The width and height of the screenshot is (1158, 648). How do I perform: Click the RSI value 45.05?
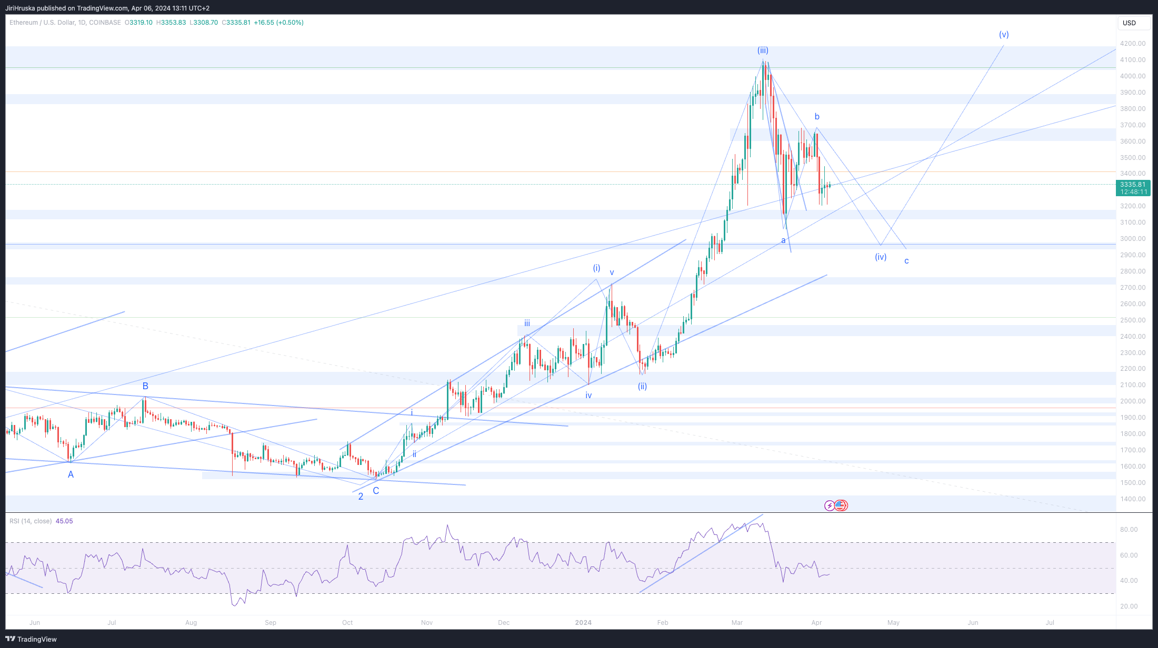(x=64, y=521)
